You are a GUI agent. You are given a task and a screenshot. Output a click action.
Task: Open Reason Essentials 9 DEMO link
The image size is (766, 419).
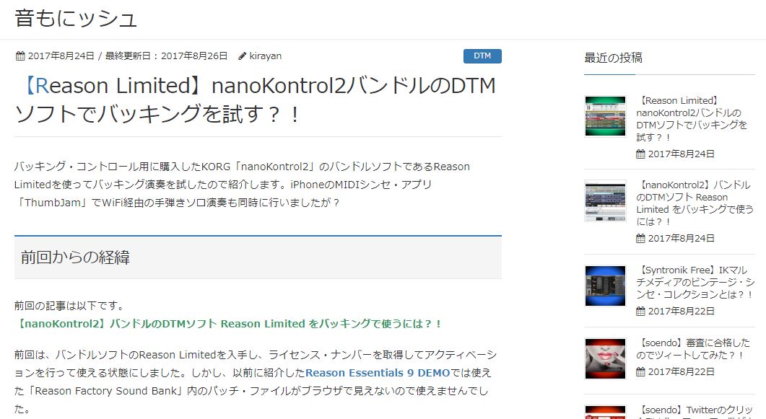pyautogui.click(x=378, y=373)
